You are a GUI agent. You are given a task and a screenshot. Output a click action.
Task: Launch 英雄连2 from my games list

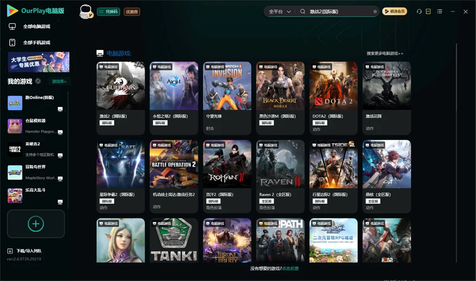pyautogui.click(x=15, y=149)
